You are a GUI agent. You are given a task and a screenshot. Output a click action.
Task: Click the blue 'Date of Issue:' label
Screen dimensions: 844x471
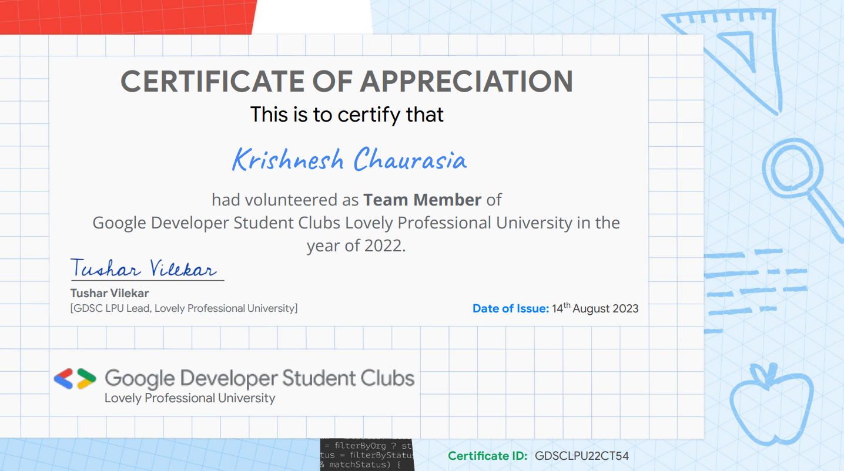511,308
